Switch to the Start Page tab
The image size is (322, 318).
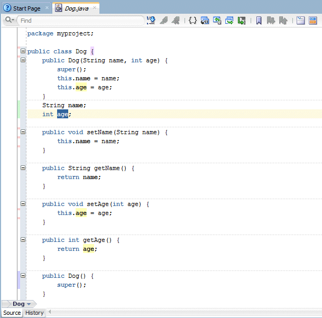pyautogui.click(x=26, y=8)
